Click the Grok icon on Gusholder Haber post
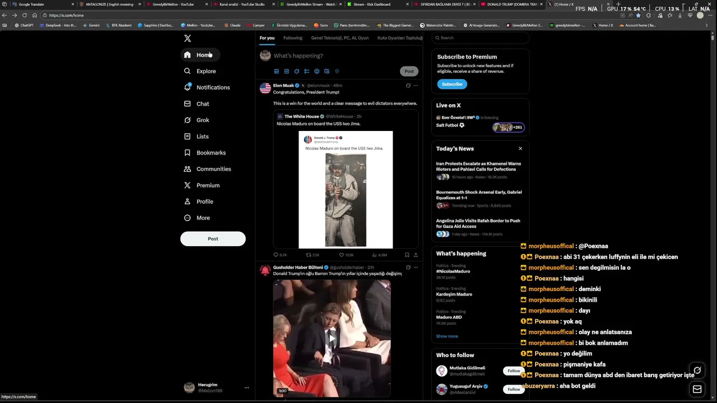The height and width of the screenshot is (403, 717). (408, 268)
